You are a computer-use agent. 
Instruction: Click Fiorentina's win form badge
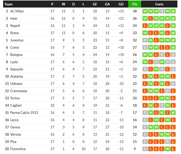[x=167, y=149]
